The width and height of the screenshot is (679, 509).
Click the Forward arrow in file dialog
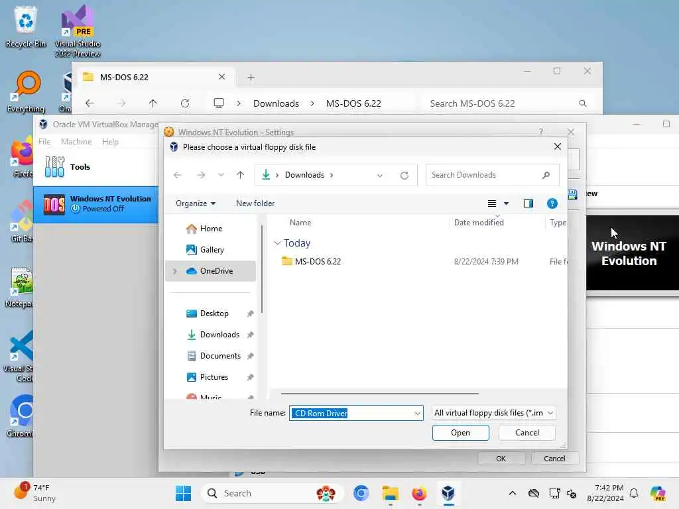pos(201,175)
